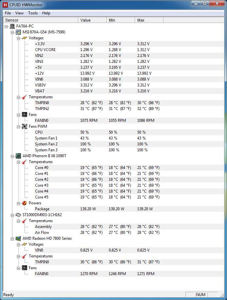The width and height of the screenshot is (227, 300).
Task: Click the motherboard Temperatures thermometer icon
Action: click(25, 97)
